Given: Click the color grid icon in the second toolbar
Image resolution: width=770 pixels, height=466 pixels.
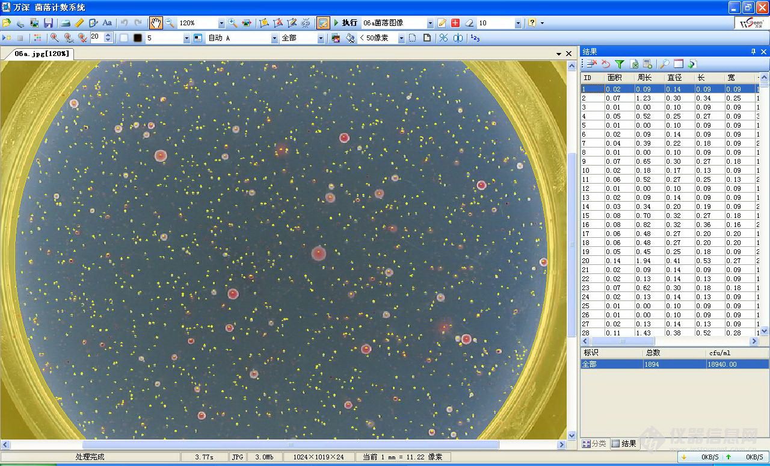Looking at the screenshot, I should (x=37, y=38).
